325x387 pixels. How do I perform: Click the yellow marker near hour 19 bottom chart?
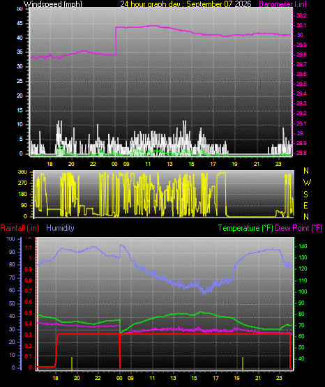coord(243,363)
